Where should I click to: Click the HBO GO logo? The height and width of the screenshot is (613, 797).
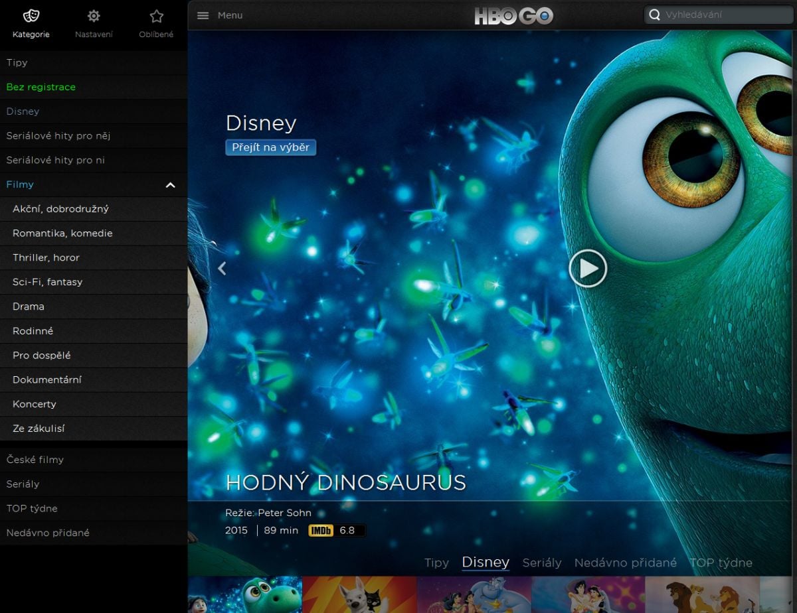513,16
